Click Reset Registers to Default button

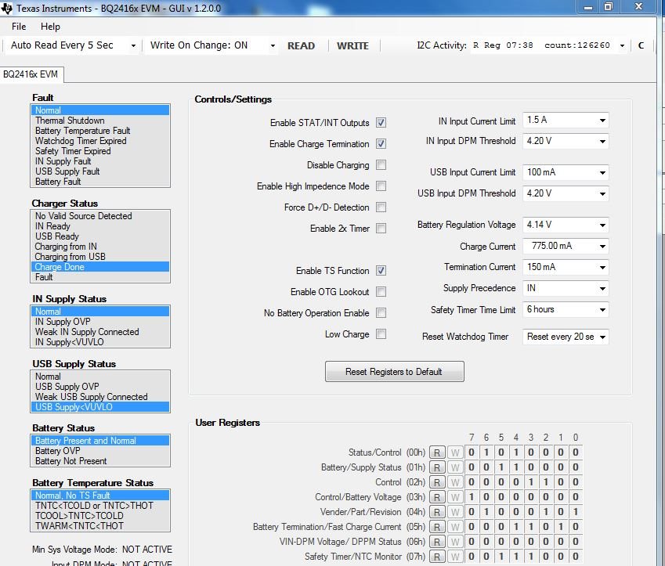click(x=395, y=371)
